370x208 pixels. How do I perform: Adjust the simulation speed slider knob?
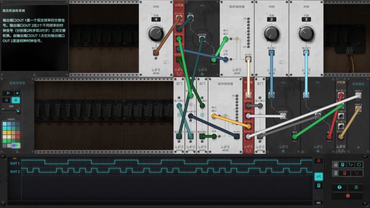[x=18, y=111]
